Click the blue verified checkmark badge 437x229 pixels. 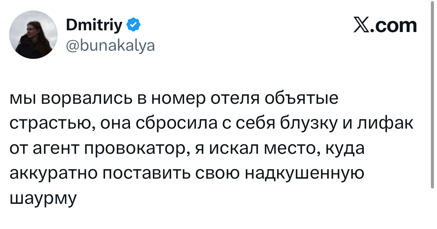pos(133,25)
